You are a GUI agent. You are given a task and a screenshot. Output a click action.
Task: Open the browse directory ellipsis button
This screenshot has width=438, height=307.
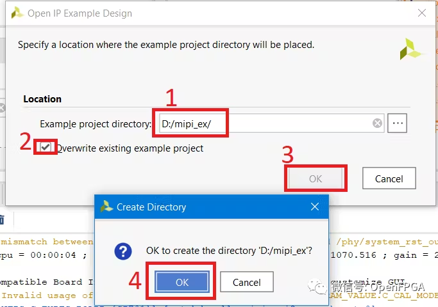click(397, 123)
